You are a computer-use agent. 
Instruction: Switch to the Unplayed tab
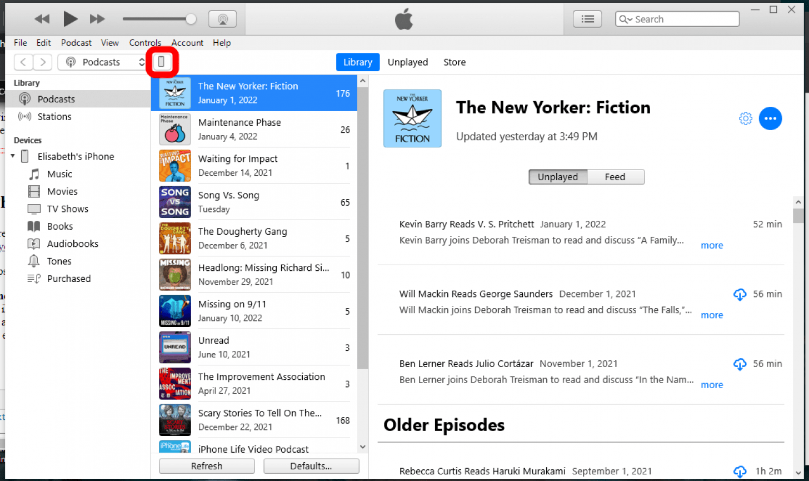tap(408, 62)
